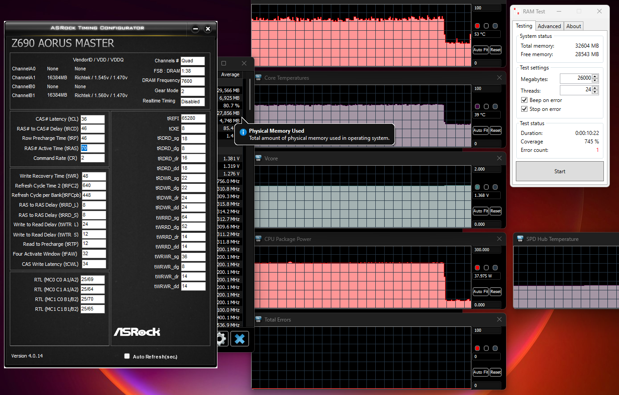619x395 pixels.
Task: Click the Coverage value 745 %
Action: (x=591, y=142)
